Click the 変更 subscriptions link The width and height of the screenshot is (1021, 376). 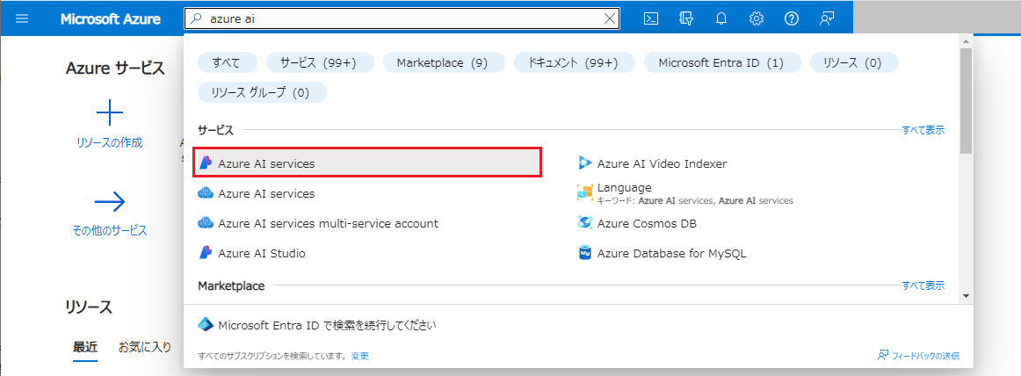[x=360, y=356]
